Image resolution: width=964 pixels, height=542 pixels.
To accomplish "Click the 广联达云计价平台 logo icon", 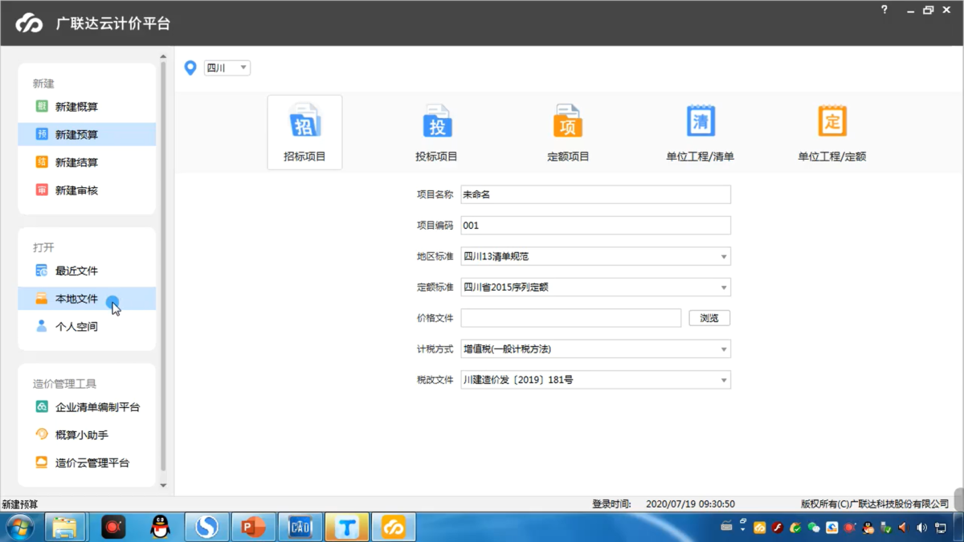I will (x=30, y=23).
